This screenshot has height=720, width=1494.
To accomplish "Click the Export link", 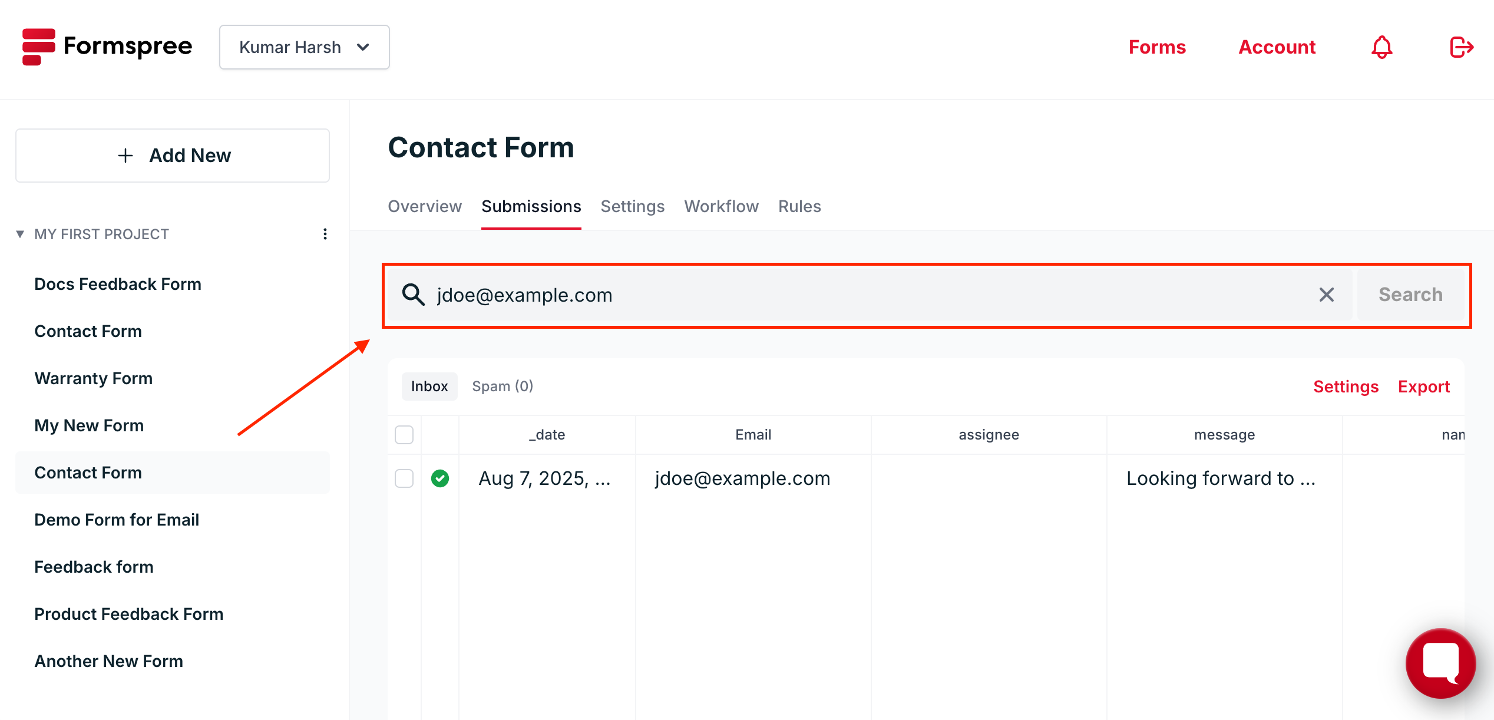I will pyautogui.click(x=1423, y=387).
